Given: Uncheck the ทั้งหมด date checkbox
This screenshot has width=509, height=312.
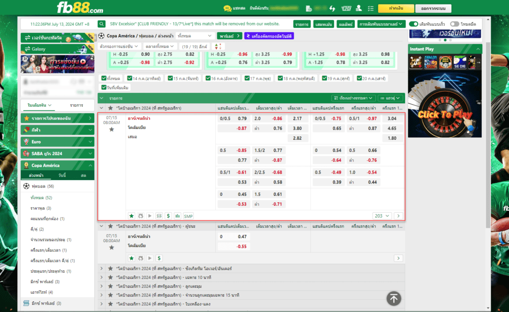Looking at the screenshot, I should (x=104, y=78).
